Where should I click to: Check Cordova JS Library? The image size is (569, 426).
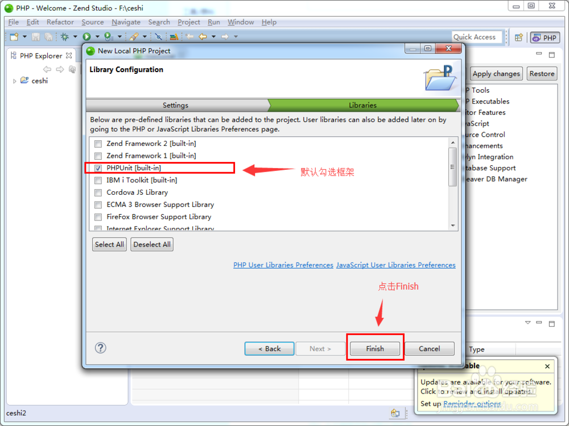(x=98, y=193)
